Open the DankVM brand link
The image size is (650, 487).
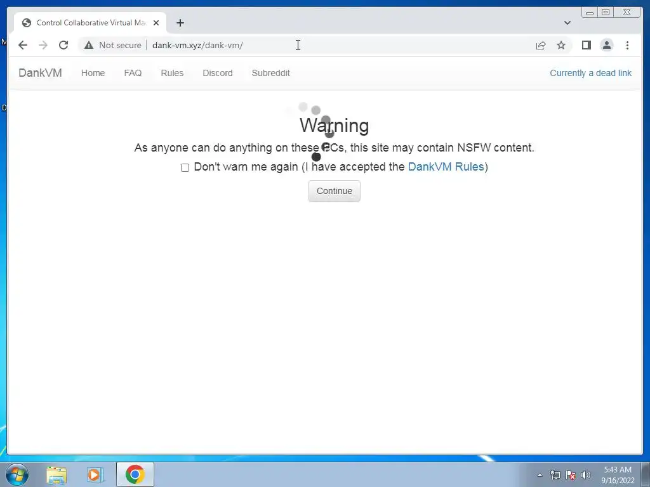(x=40, y=73)
